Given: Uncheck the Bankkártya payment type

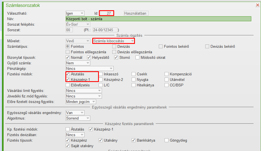Looking at the screenshot, I should point(134,141).
